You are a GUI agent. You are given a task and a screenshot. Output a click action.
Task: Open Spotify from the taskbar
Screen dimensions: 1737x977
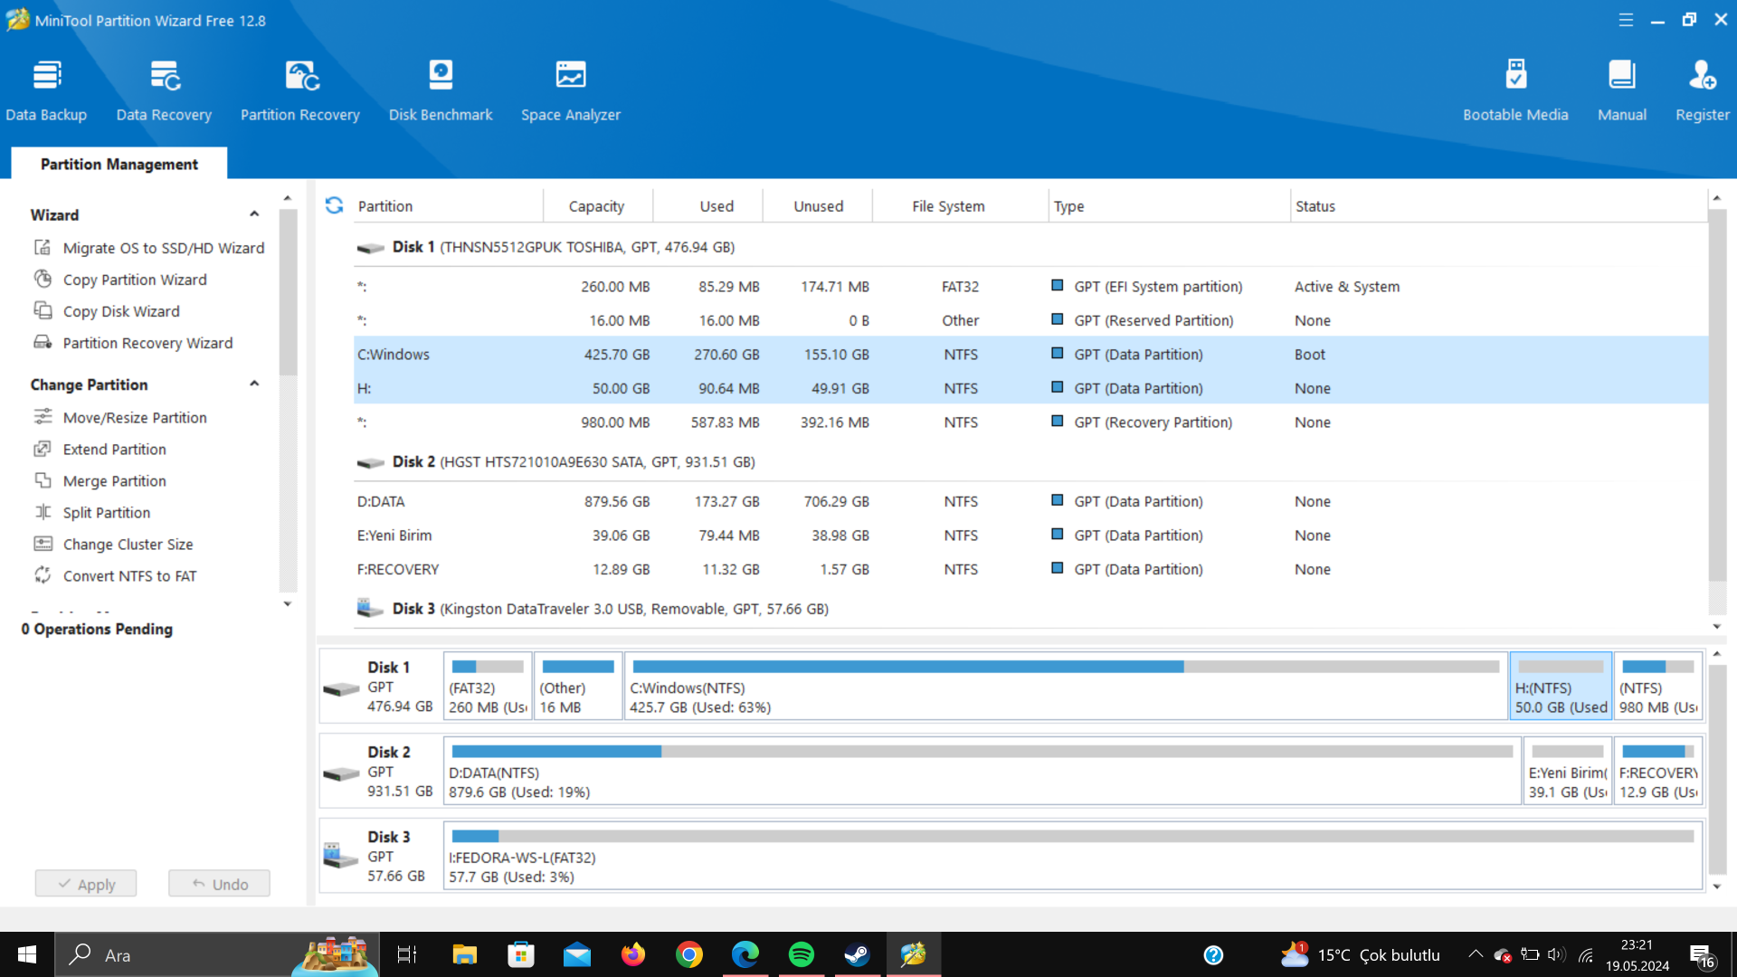[x=801, y=954]
